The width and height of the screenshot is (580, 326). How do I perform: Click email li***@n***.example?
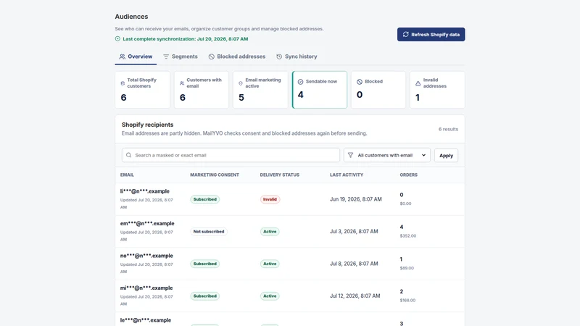144,191
